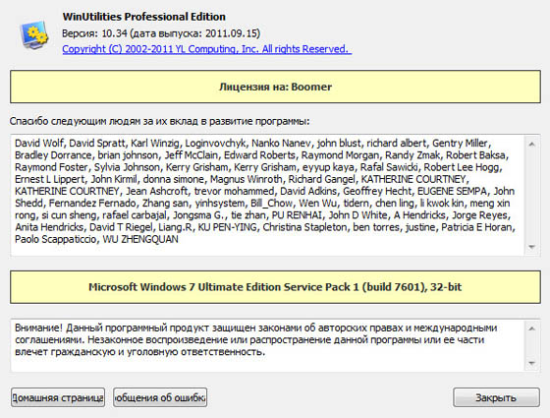550x418 pixels.
Task: Click the 'Внимание!' warning text
Action: [38, 328]
